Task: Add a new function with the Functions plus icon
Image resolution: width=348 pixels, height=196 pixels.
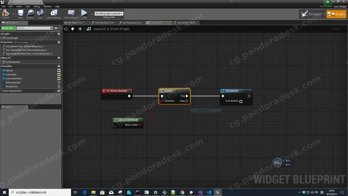Action: point(59,42)
